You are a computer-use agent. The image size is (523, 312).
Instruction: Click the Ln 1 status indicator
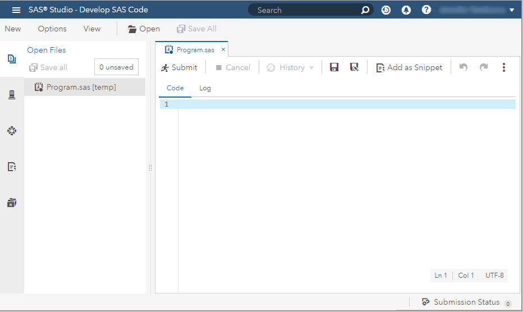(x=441, y=276)
